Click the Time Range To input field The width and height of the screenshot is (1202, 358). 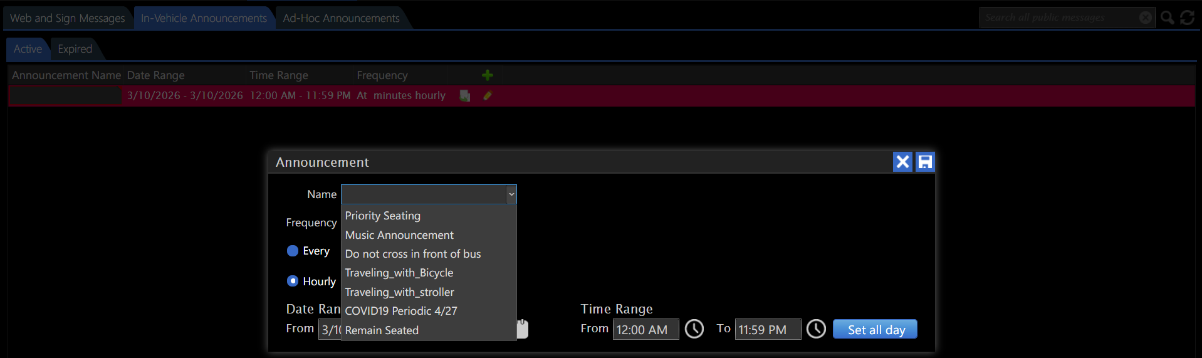click(767, 330)
